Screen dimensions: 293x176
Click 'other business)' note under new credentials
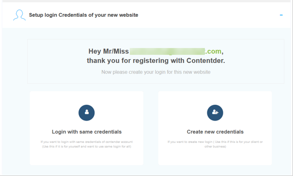215,147
